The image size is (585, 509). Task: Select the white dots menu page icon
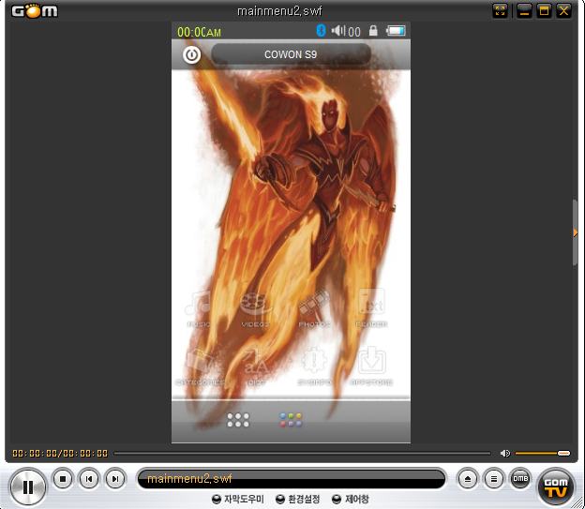238,420
